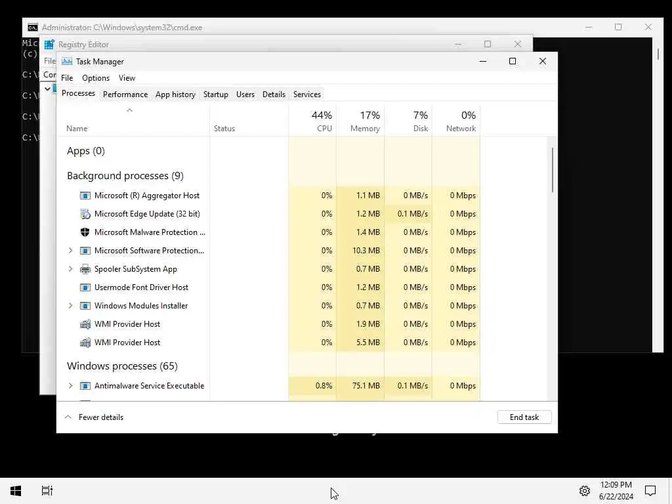Viewport: 672px width, 504px height.
Task: Click the Usermode Font Driver Host icon
Action: point(85,287)
